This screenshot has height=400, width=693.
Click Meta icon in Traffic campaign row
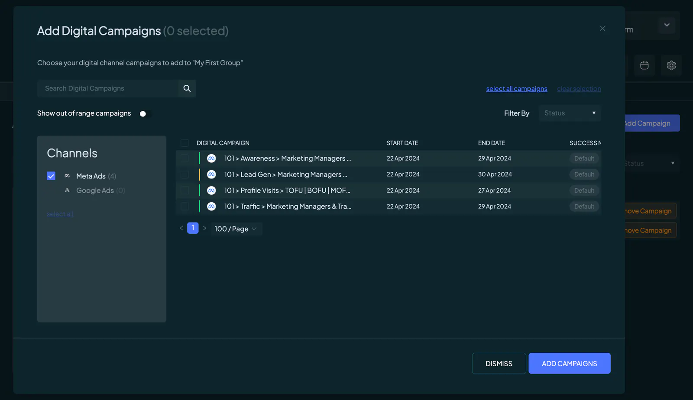click(211, 206)
